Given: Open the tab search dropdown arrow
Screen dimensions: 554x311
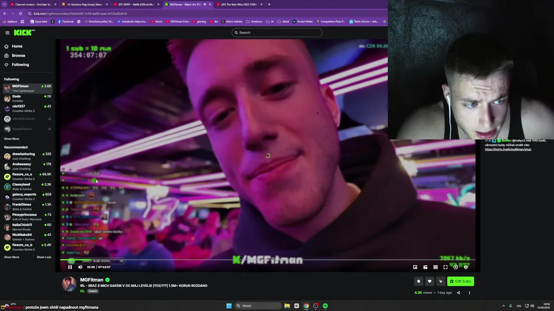Looking at the screenshot, I should tap(4, 4).
